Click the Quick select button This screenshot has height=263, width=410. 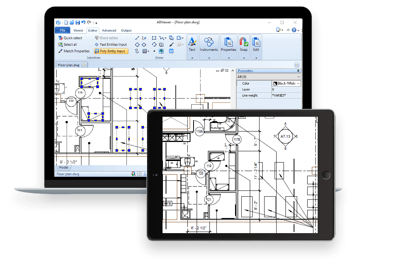(x=70, y=38)
